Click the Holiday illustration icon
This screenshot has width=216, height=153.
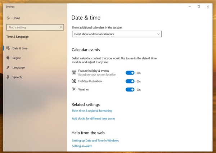tap(74, 81)
